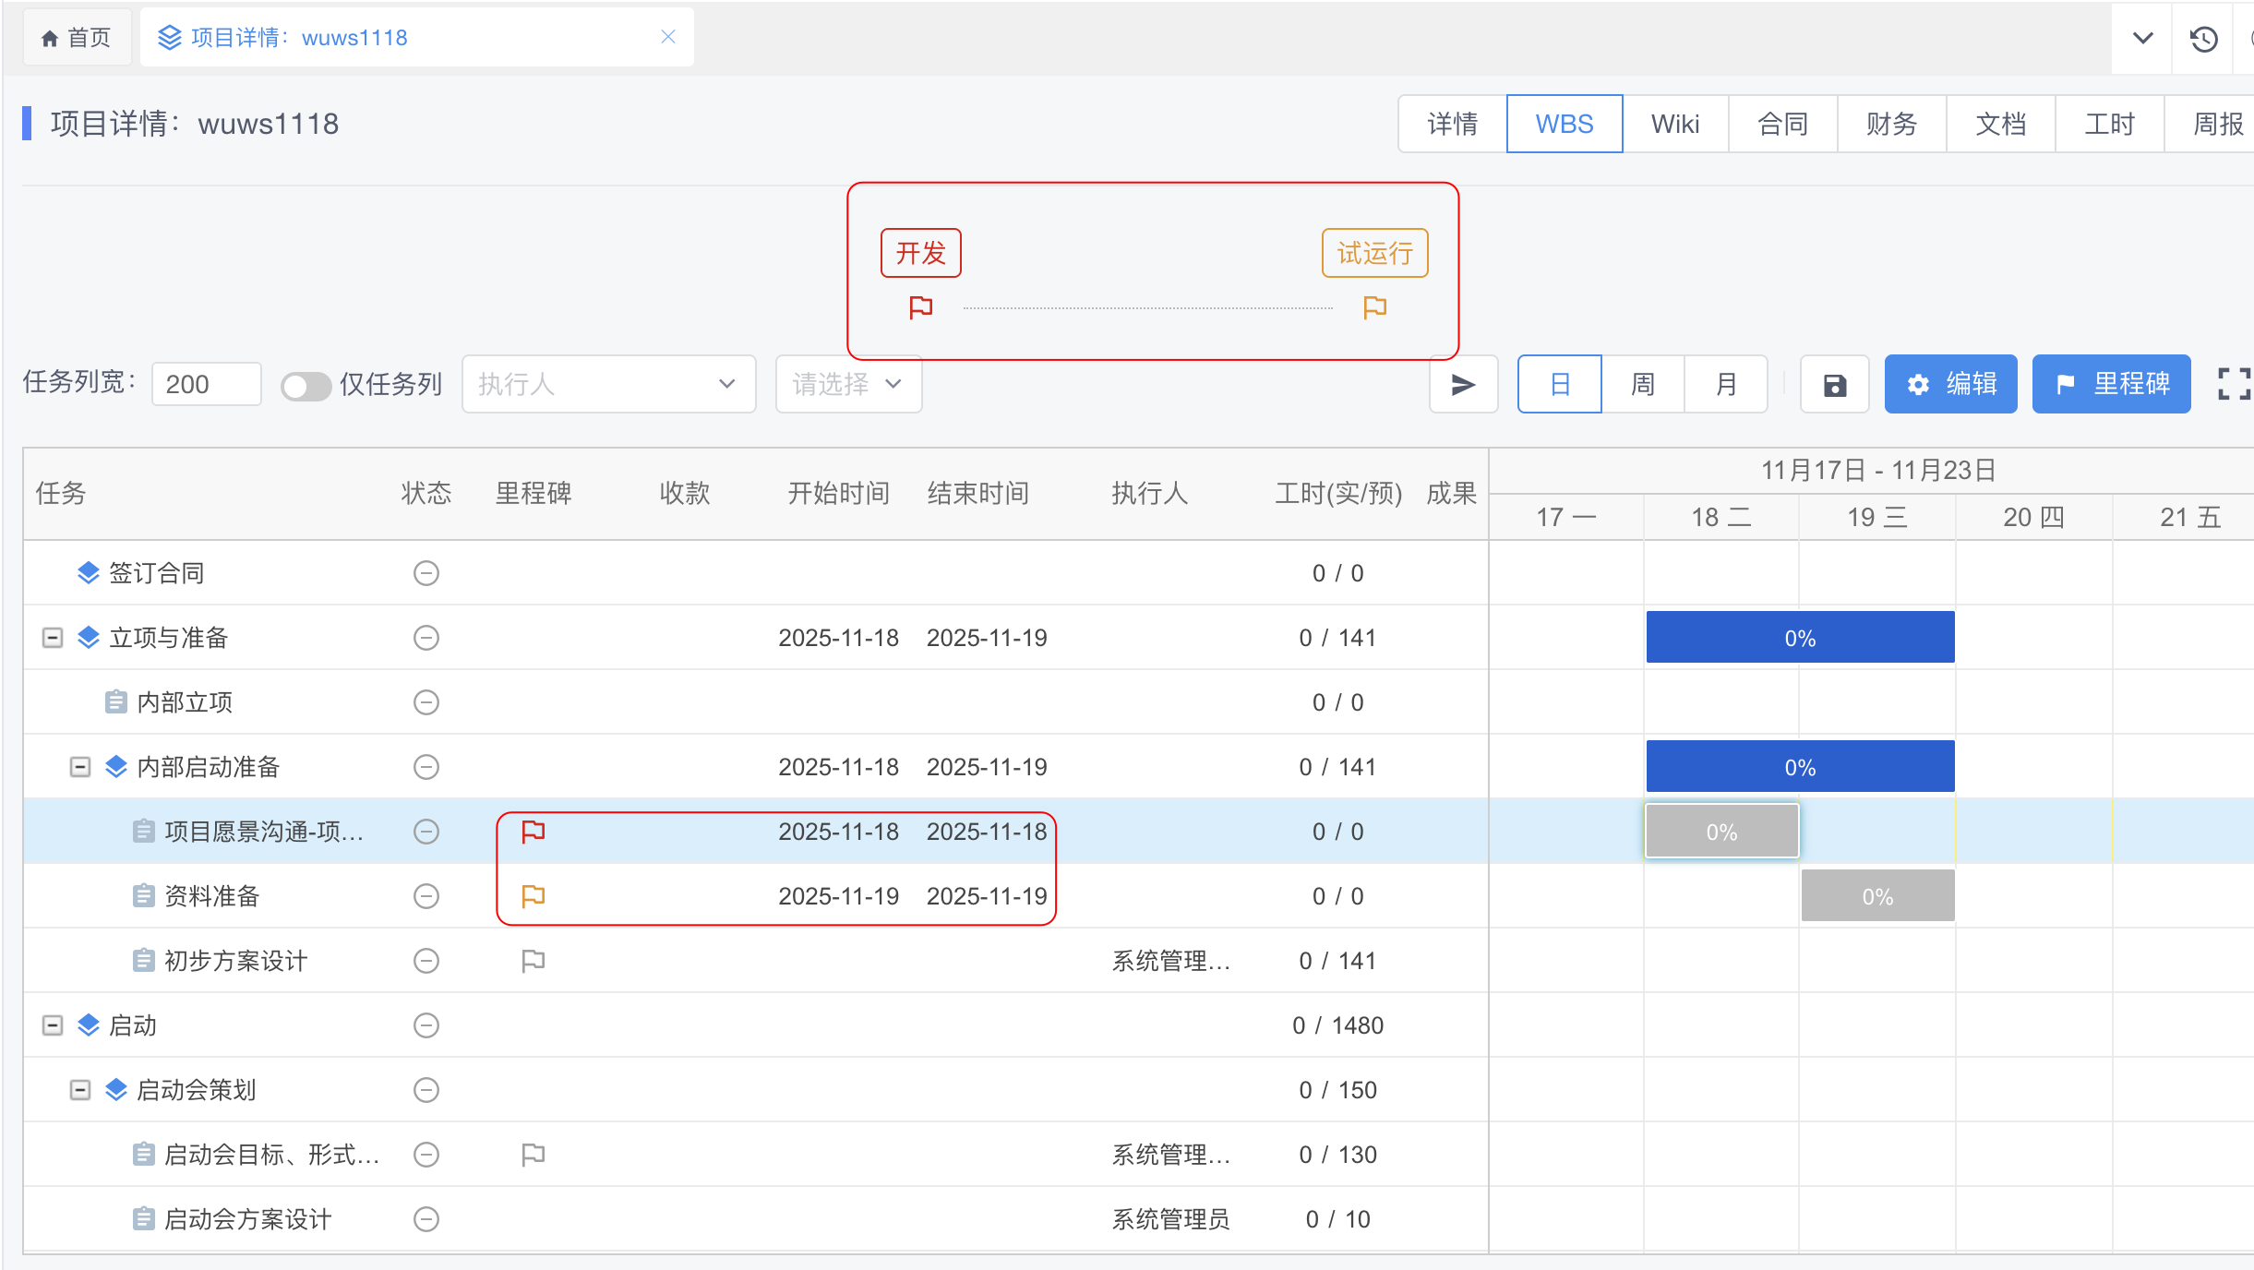This screenshot has width=2254, height=1270.
Task: Collapse the 启动会策划 tree node
Action: click(80, 1090)
